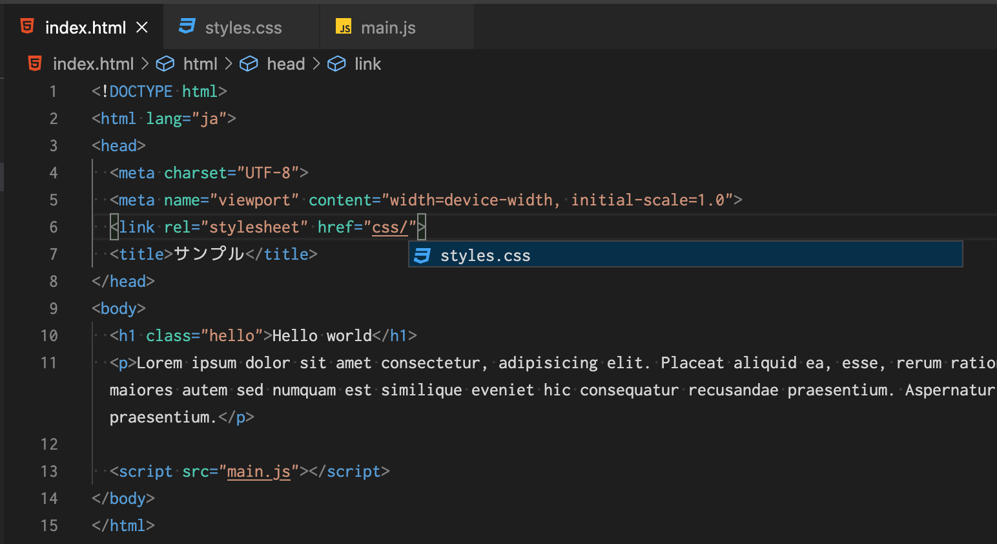Click the lang="ja" attribute text
The image size is (997, 544).
point(187,119)
